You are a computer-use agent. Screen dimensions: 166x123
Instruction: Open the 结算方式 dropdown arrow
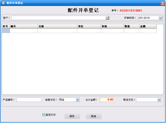77,100
